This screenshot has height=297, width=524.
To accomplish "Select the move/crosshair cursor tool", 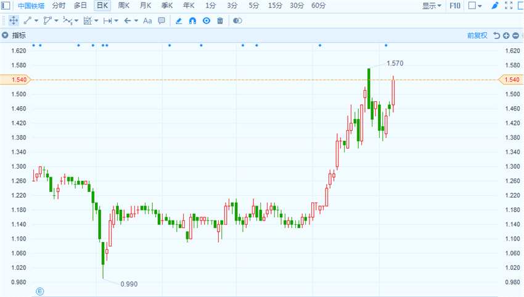I will pyautogui.click(x=14, y=21).
